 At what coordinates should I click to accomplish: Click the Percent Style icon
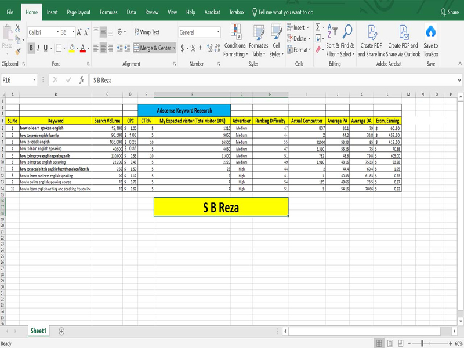point(193,48)
